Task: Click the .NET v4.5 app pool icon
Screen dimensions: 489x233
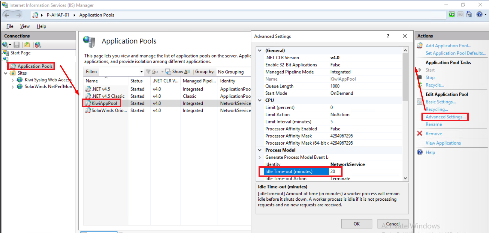Action: [88, 89]
